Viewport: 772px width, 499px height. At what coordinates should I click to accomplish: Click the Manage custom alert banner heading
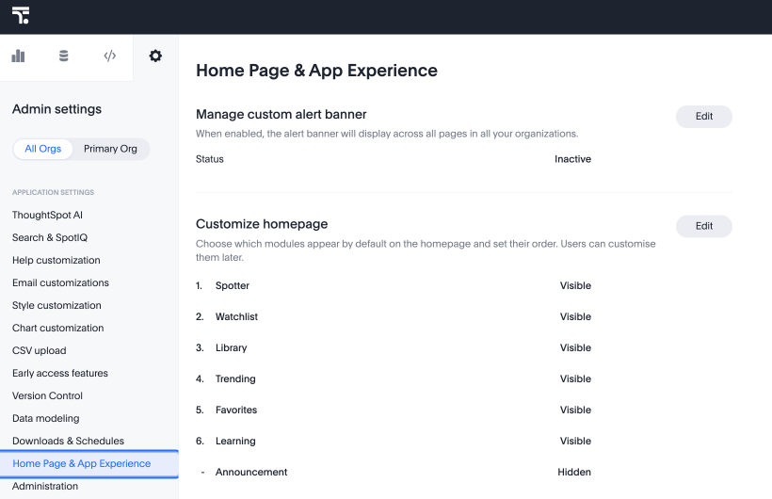coord(281,114)
